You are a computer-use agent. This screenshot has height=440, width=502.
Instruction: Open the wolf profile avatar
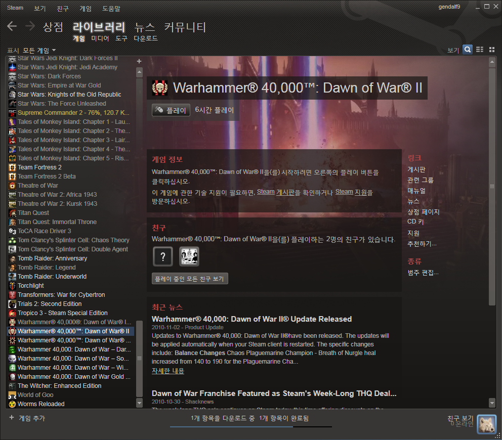click(x=487, y=424)
